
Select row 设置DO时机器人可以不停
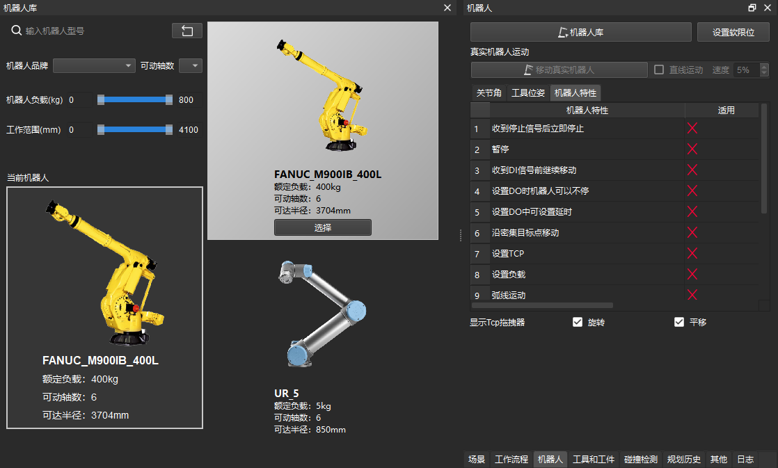(x=614, y=191)
